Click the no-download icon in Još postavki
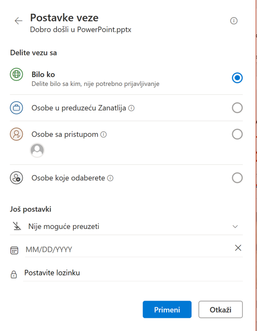257x331 pixels. 17,226
